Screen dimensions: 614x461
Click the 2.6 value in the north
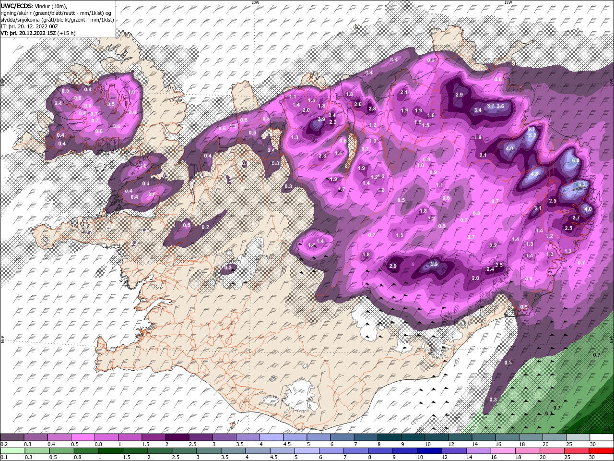point(357,104)
